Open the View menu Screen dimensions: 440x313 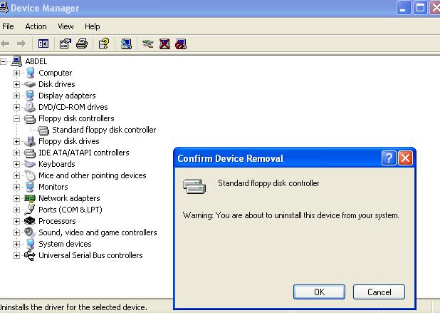pos(66,26)
